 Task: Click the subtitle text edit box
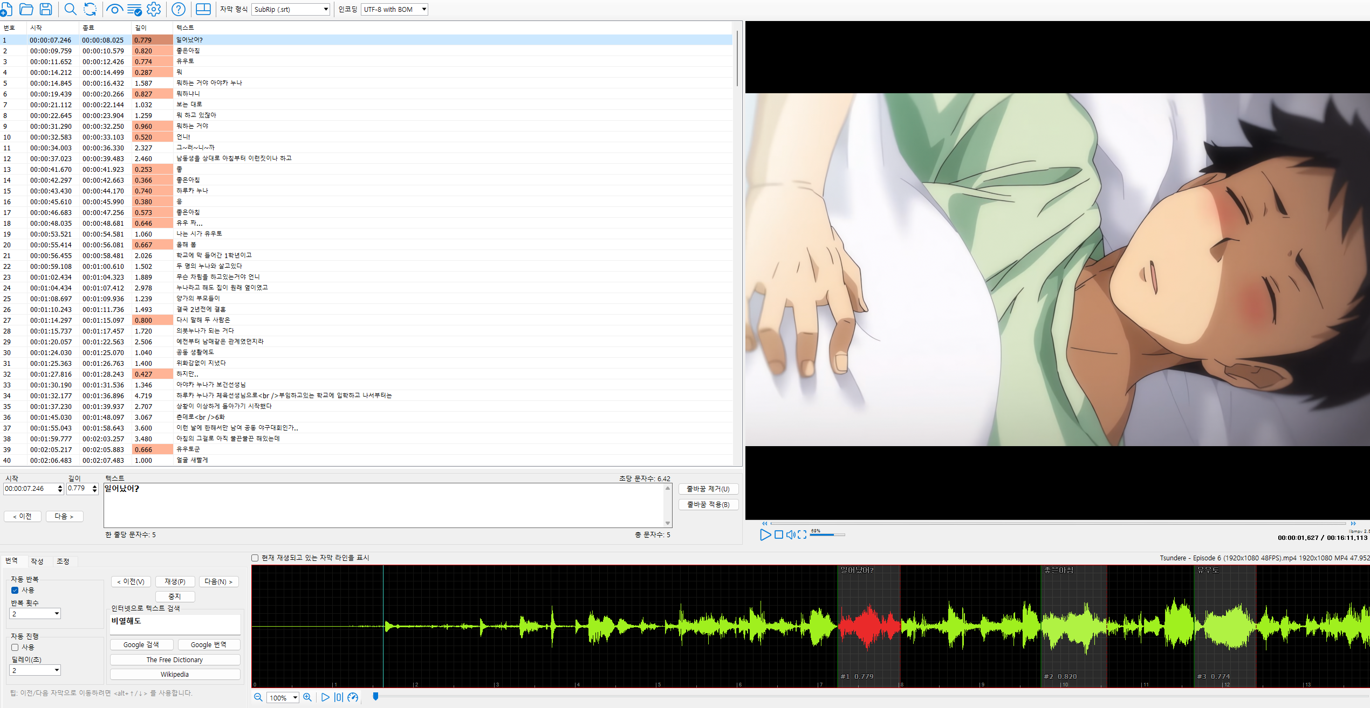384,505
